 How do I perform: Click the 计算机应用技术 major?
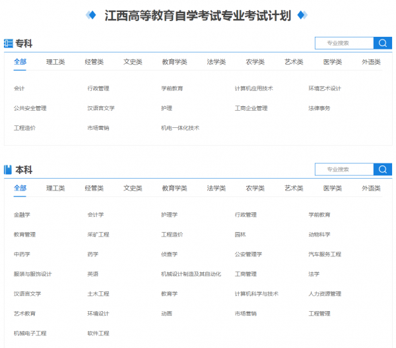point(254,88)
